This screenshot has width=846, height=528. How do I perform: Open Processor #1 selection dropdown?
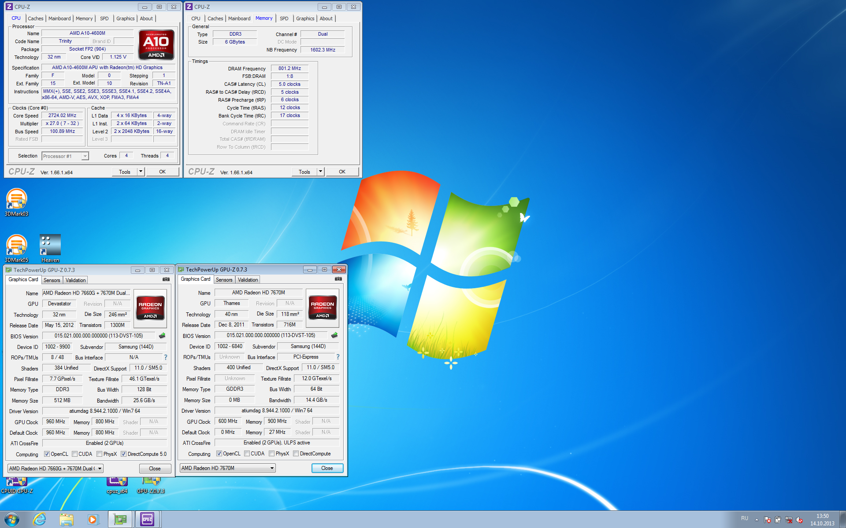click(x=65, y=156)
